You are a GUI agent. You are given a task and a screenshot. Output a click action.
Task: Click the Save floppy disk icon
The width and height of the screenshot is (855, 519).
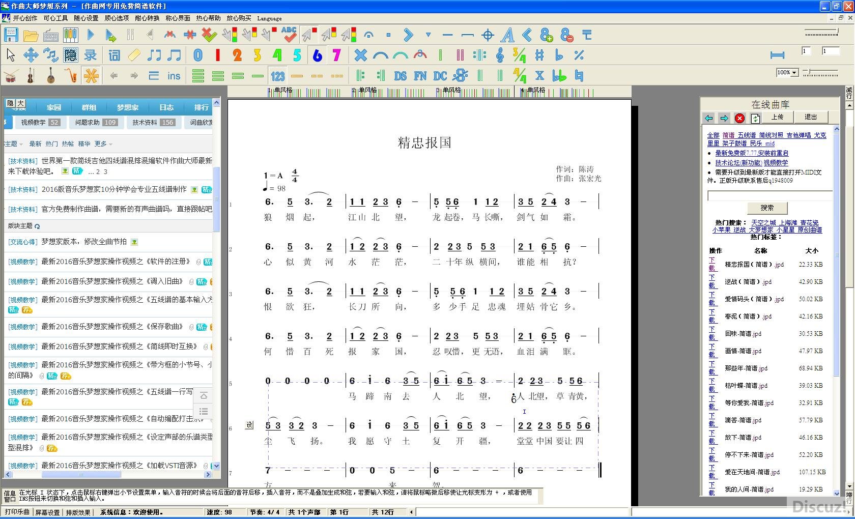click(11, 35)
